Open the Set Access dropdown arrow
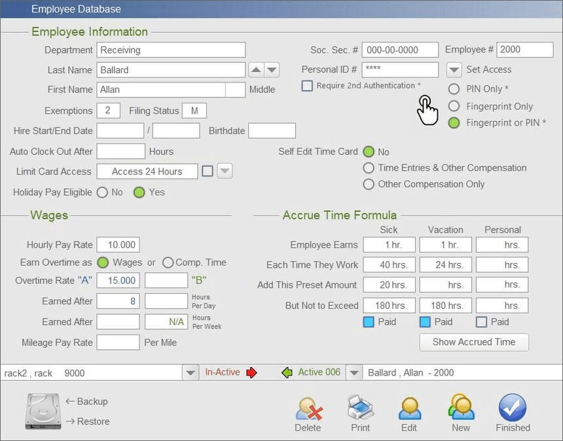563x441 pixels. tap(454, 70)
